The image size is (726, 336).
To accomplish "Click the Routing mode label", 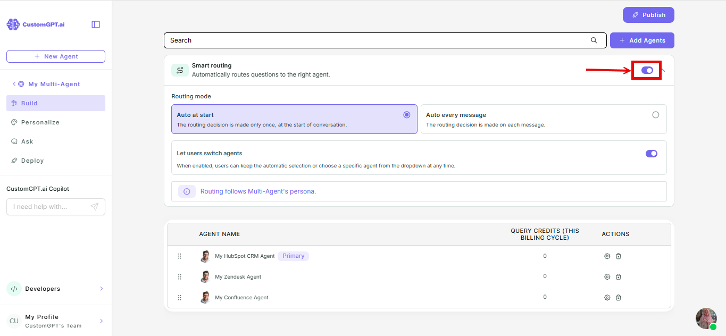I will (x=191, y=97).
